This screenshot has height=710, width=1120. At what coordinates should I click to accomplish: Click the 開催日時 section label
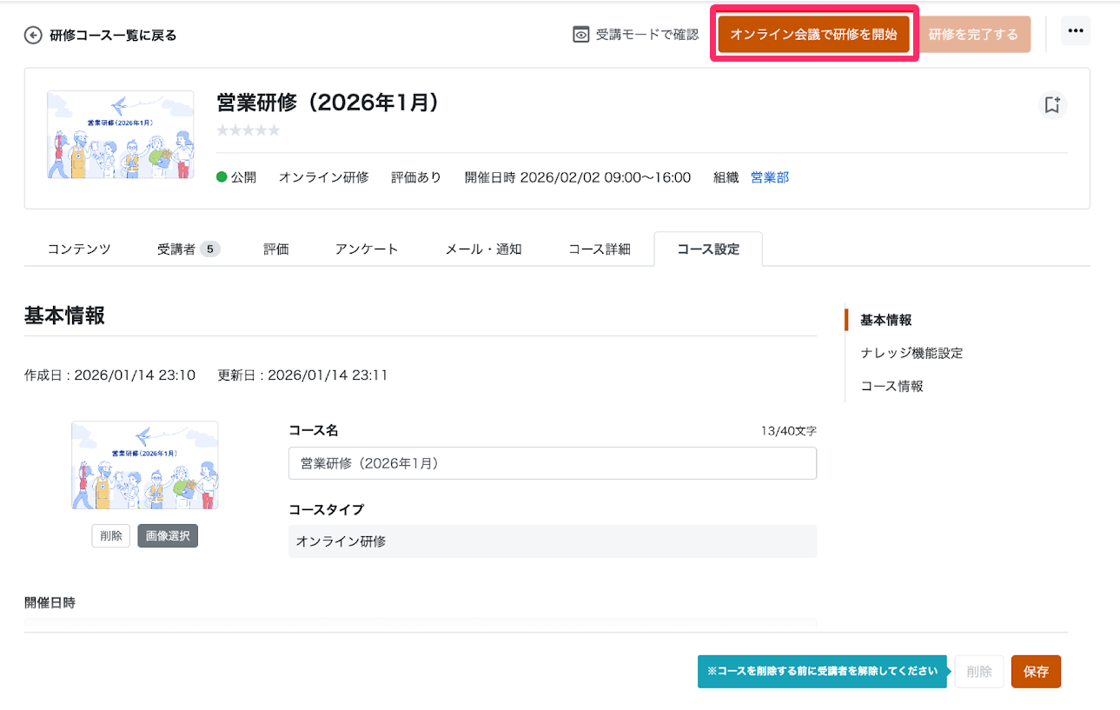point(50,602)
